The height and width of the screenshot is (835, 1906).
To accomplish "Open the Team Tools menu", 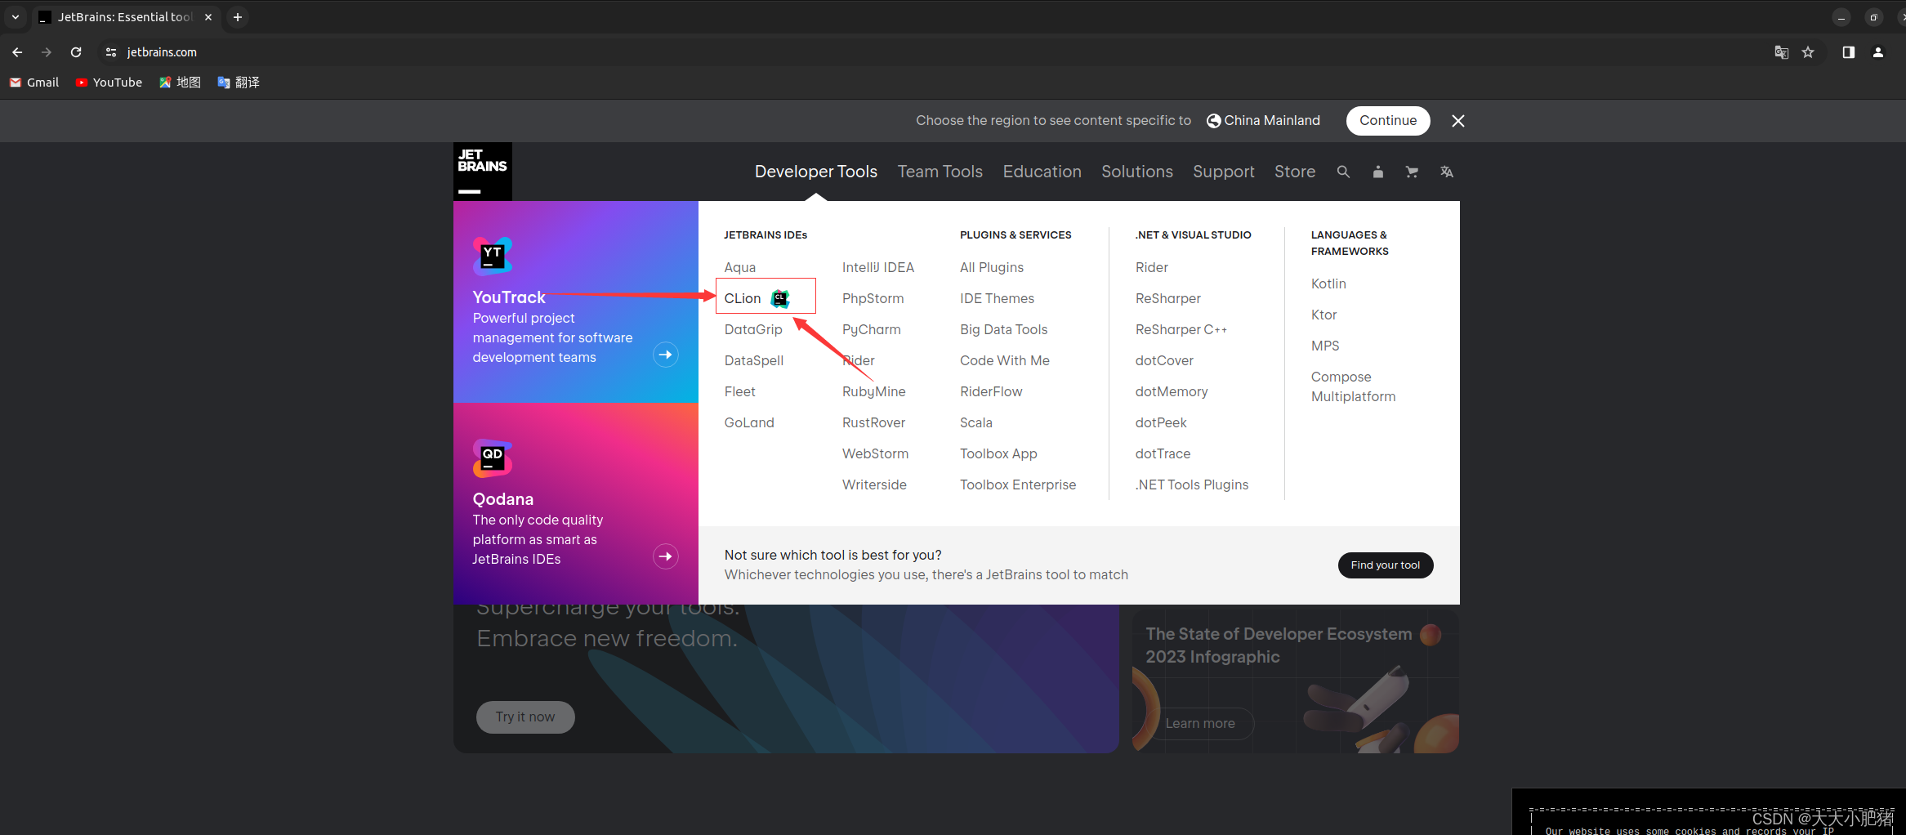I will pyautogui.click(x=940, y=172).
